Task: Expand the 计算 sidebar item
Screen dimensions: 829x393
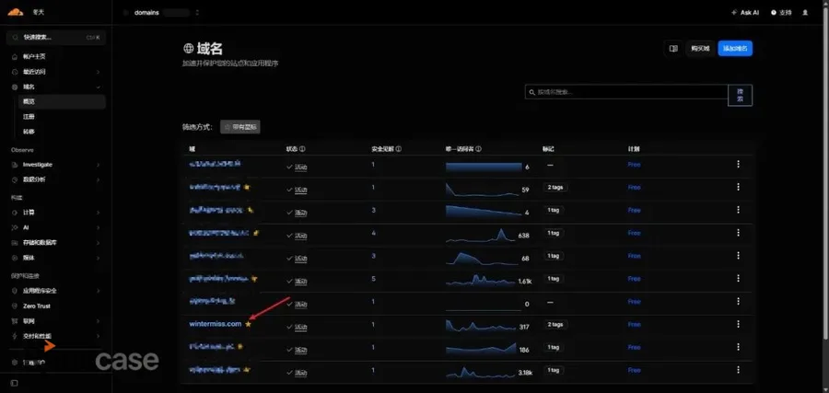Action: click(x=99, y=213)
